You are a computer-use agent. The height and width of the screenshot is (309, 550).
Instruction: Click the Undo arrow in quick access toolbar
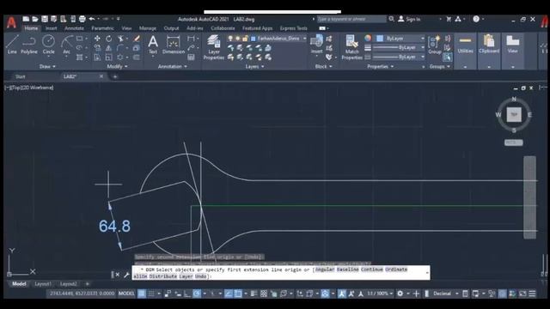tap(92, 19)
